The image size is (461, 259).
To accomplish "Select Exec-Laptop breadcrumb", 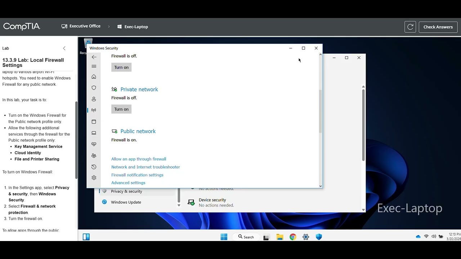I will 133,27.
